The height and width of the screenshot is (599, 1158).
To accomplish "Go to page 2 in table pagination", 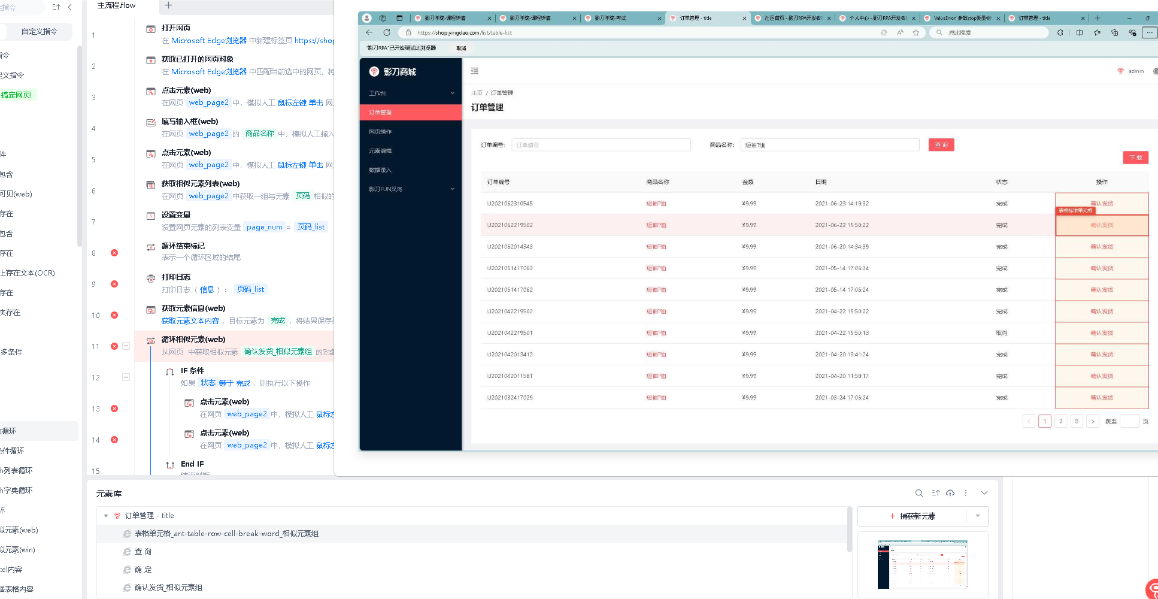I will tap(1060, 422).
